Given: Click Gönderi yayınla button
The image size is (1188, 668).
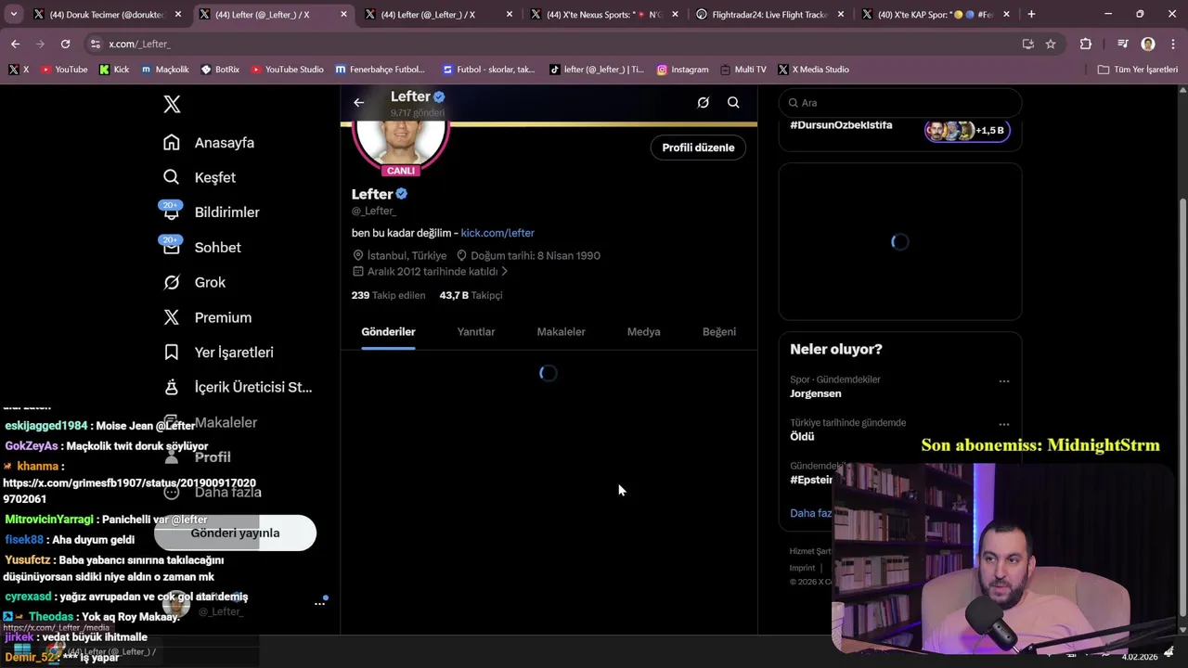Looking at the screenshot, I should 235,533.
